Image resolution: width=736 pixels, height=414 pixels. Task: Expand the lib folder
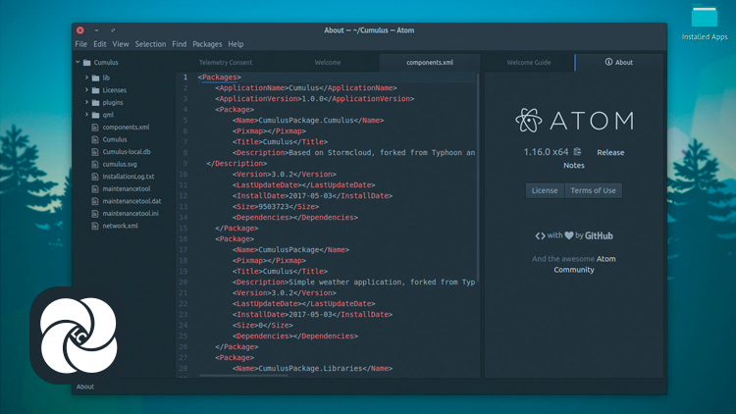[86, 77]
